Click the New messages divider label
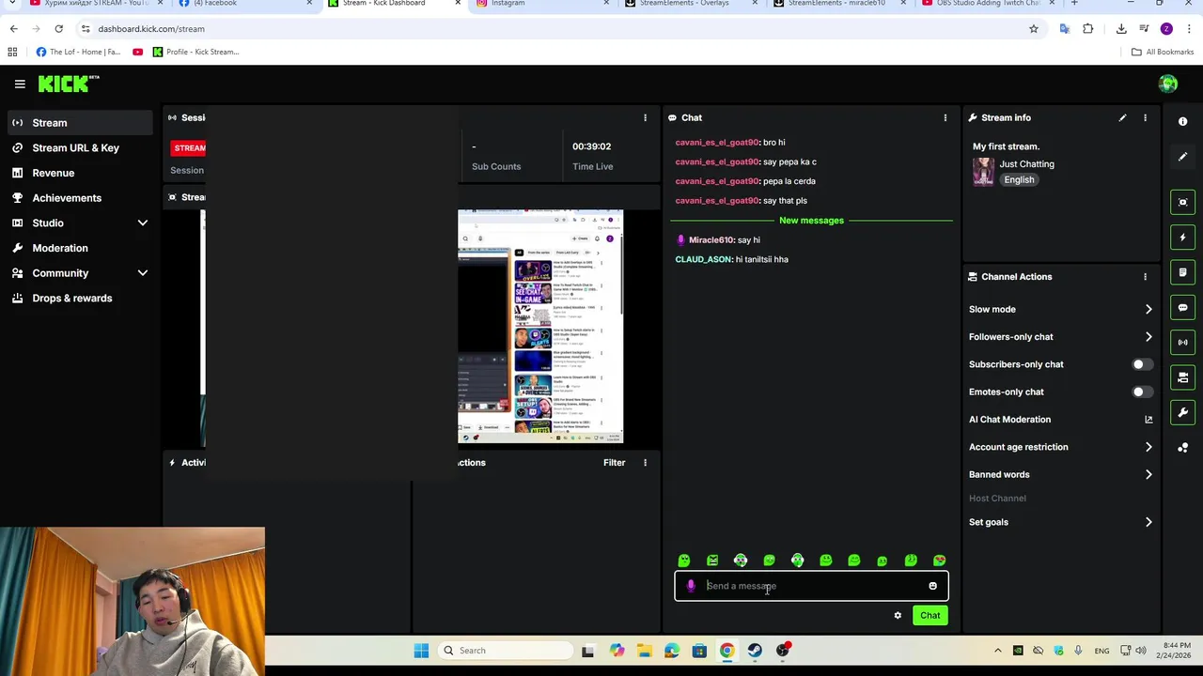 click(x=811, y=221)
